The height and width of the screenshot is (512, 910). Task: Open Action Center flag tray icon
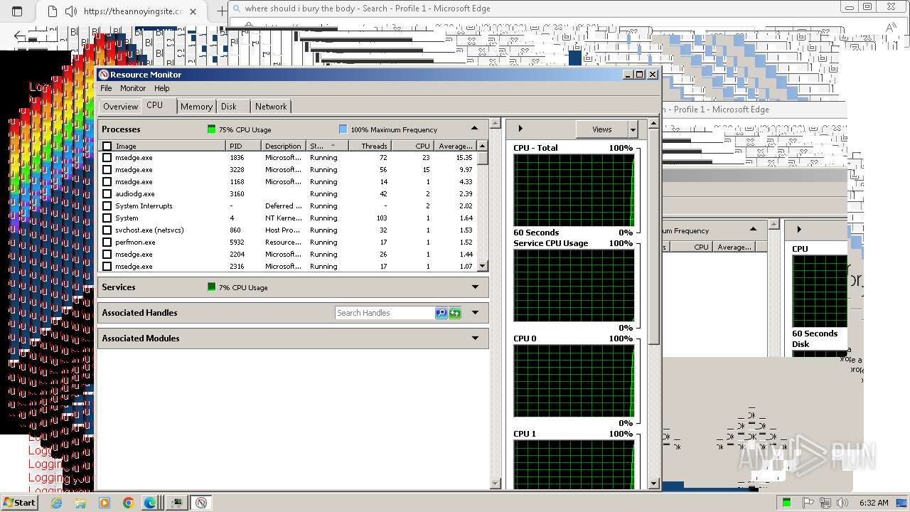[807, 503]
